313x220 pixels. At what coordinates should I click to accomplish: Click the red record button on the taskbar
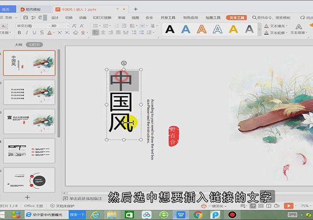[x=232, y=215]
